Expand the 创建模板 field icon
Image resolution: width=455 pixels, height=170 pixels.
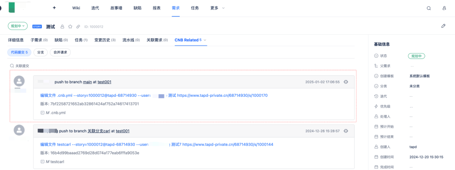click(376, 76)
